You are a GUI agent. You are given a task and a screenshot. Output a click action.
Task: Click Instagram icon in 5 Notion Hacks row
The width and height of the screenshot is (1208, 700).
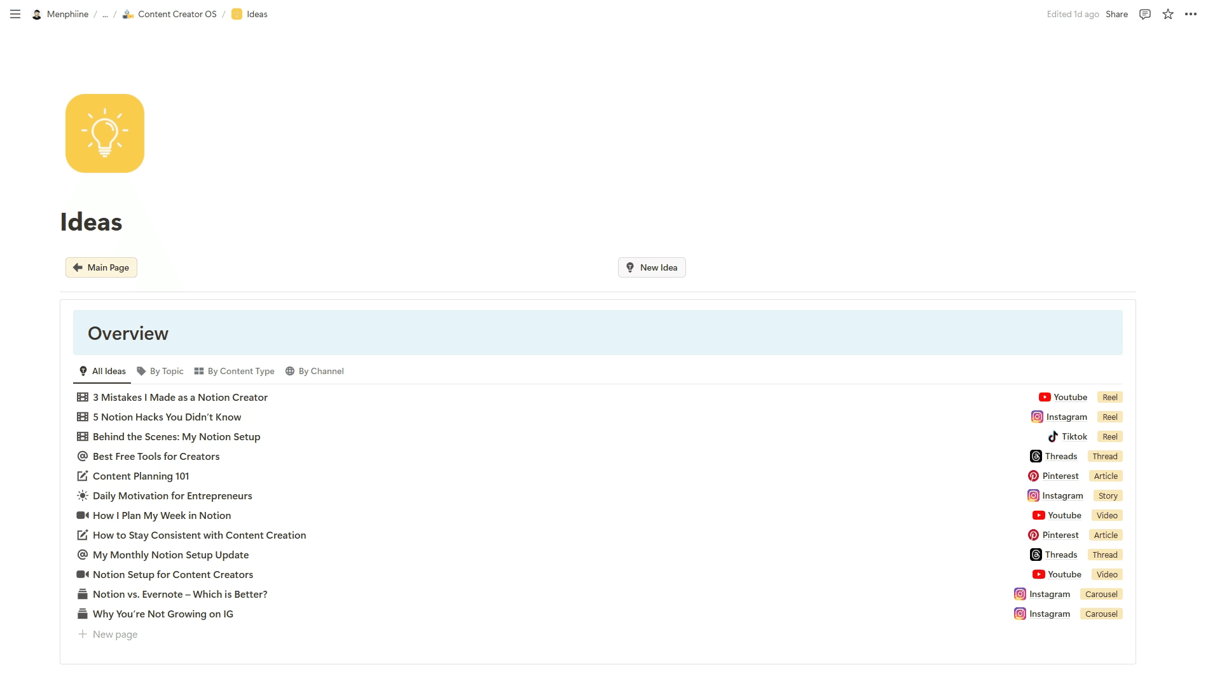click(1037, 417)
